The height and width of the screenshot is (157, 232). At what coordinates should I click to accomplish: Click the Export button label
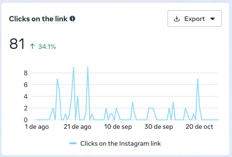pos(194,19)
